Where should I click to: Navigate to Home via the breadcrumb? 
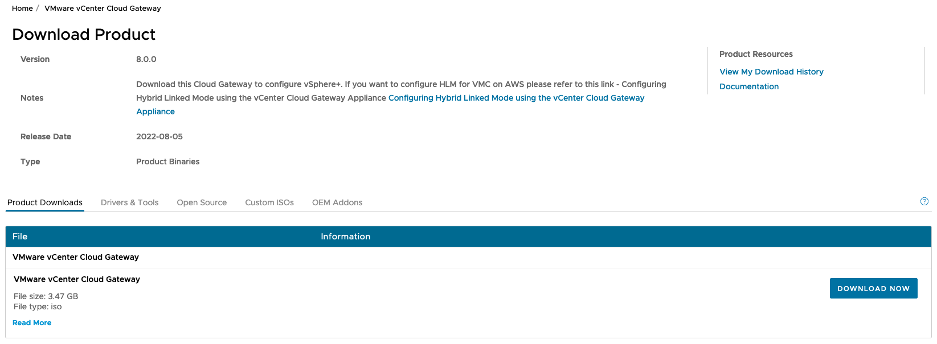click(22, 8)
